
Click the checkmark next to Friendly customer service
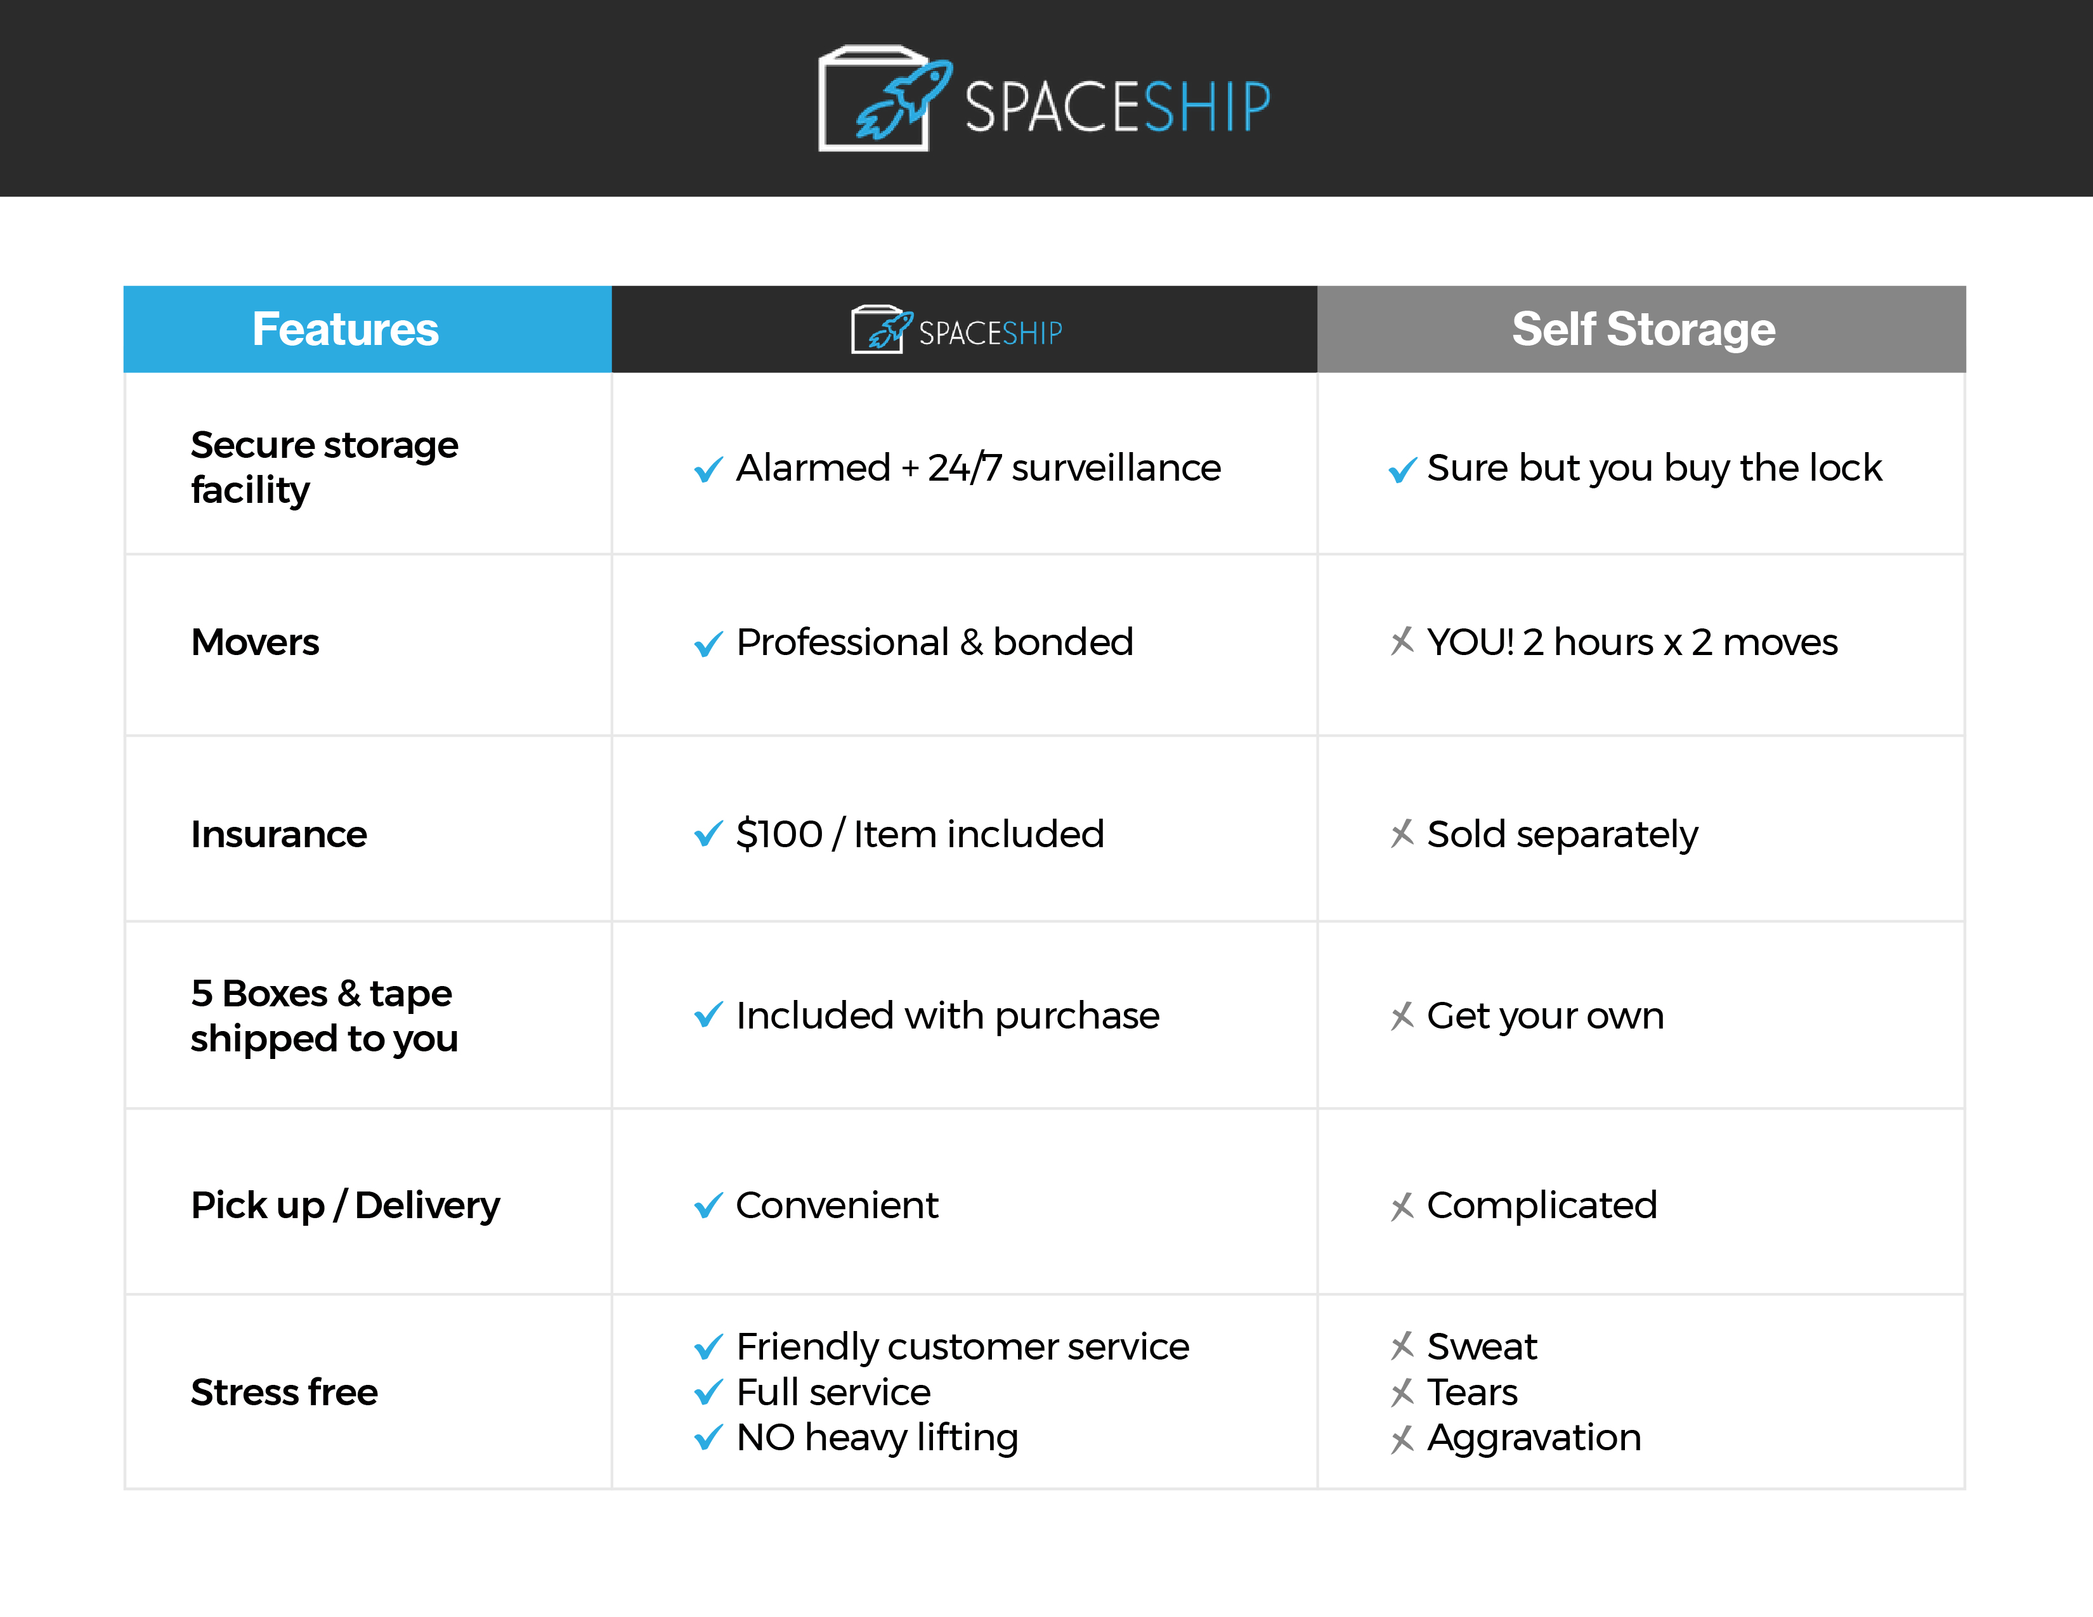[708, 1348]
